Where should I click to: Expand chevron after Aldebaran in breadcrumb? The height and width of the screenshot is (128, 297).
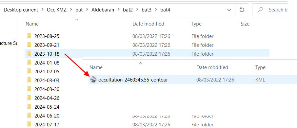click(119, 9)
